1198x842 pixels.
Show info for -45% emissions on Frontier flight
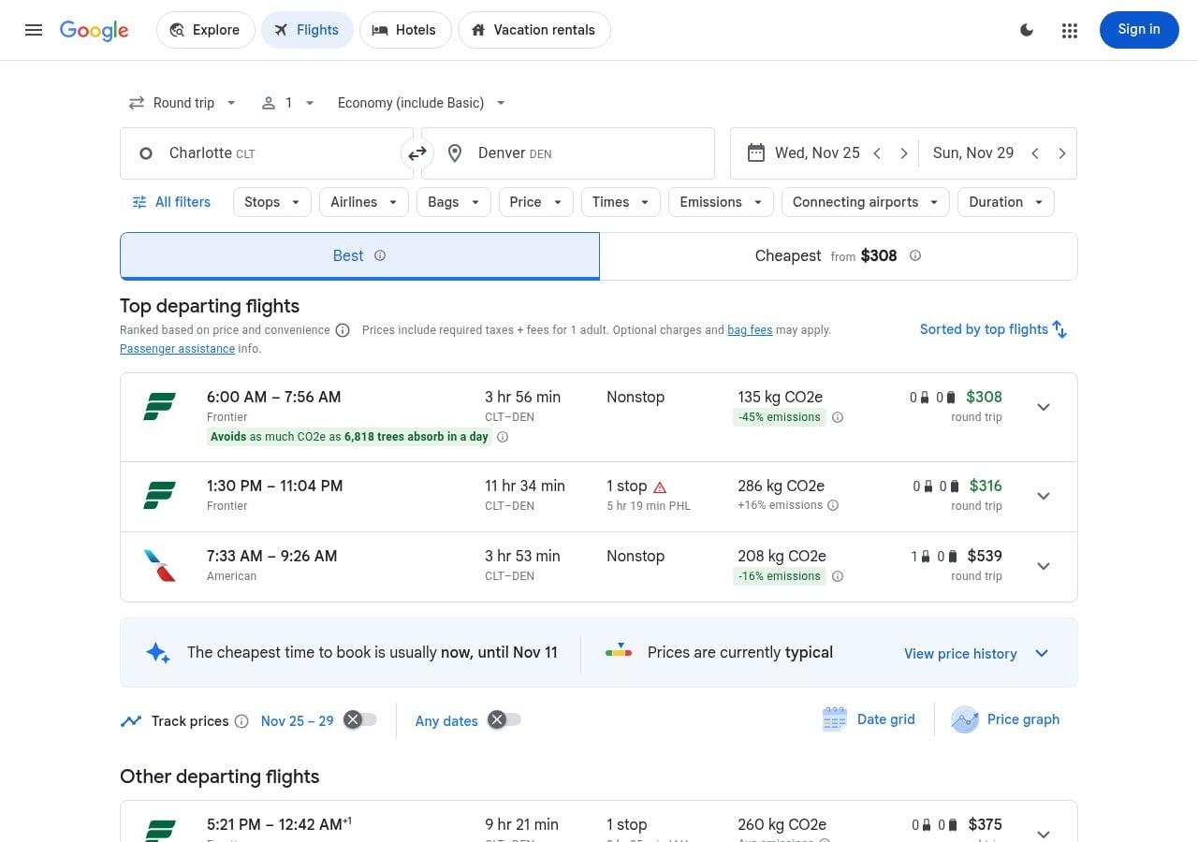(838, 417)
